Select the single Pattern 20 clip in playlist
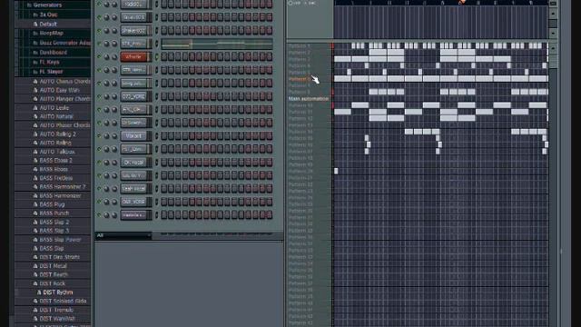This screenshot has width=581, height=327. pyautogui.click(x=336, y=171)
